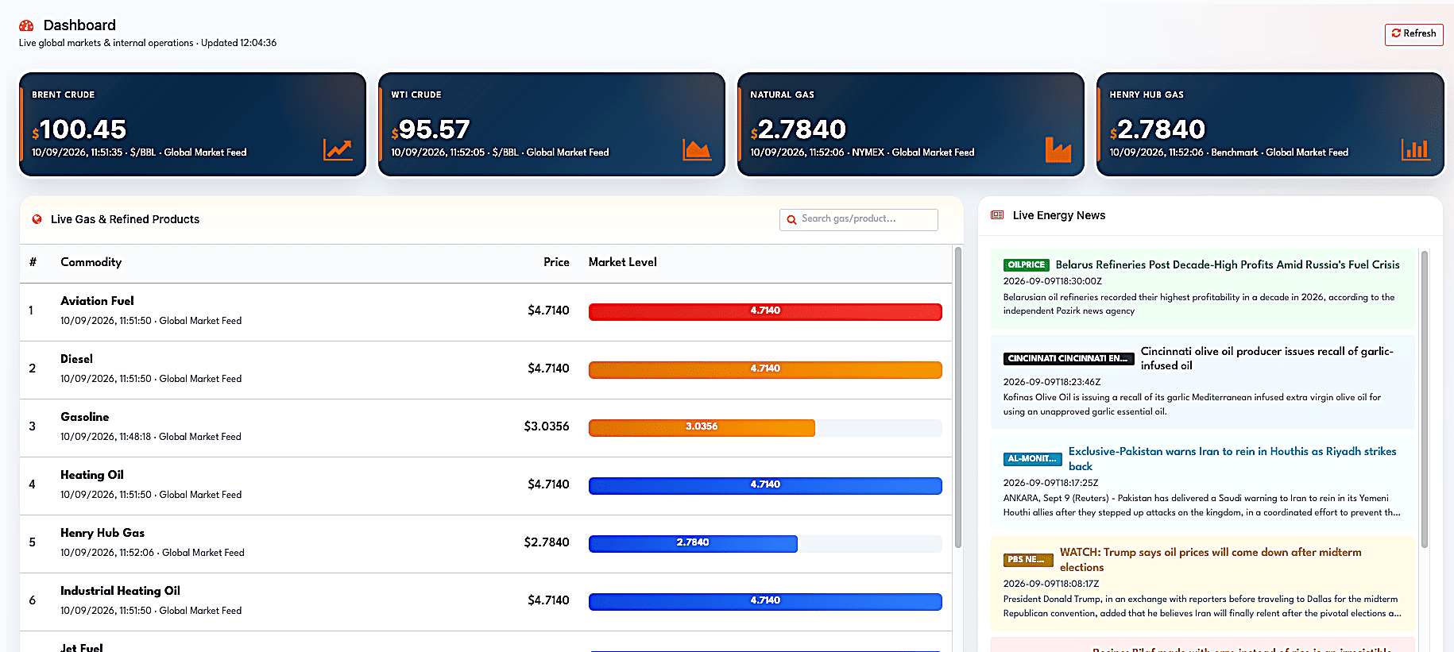
Task: Select the Gasoline commodity name
Action: (x=85, y=417)
